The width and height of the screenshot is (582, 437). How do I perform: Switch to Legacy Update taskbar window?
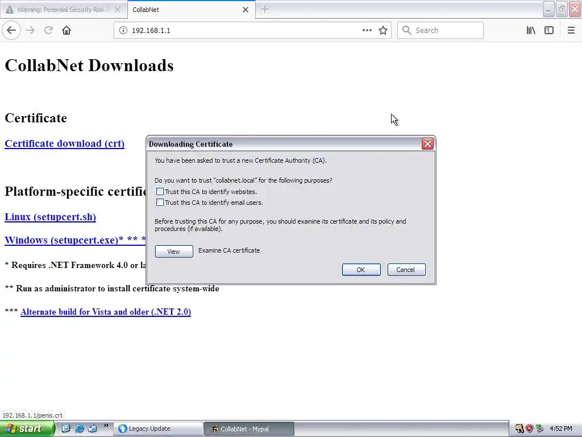pyautogui.click(x=159, y=428)
